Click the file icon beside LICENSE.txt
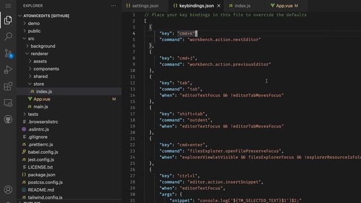Viewport: 361px width, 203px height. pos(24,167)
